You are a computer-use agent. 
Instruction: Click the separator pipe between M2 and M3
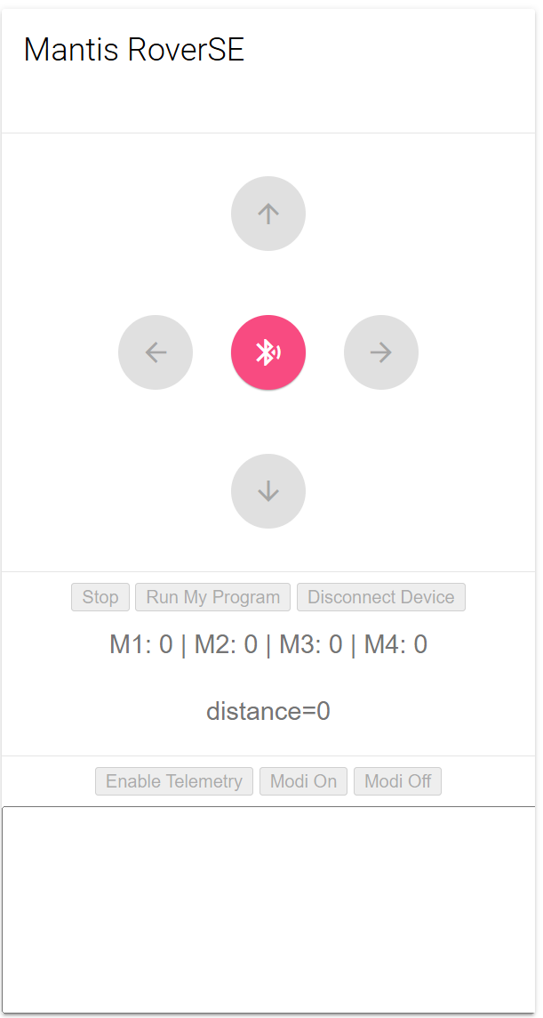[x=268, y=645]
